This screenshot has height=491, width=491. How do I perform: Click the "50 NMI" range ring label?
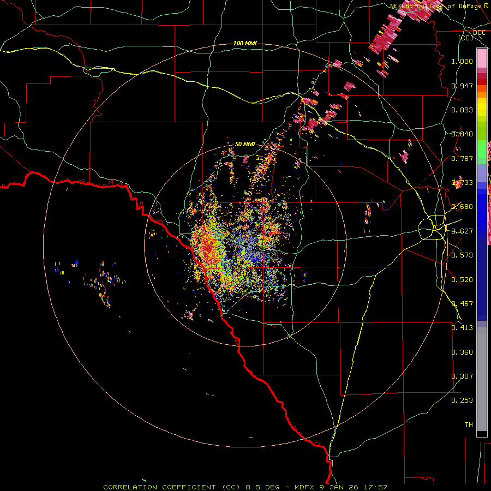tap(245, 144)
